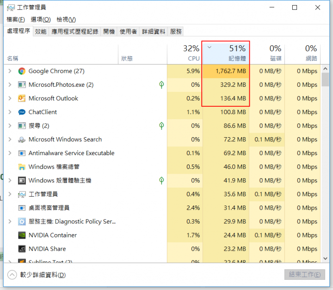Sort by the 名稱 column header
Viewport: 333px width, 290px height.
[61, 54]
